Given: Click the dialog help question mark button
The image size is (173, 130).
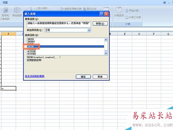Looking at the screenshot, I should (102, 14).
